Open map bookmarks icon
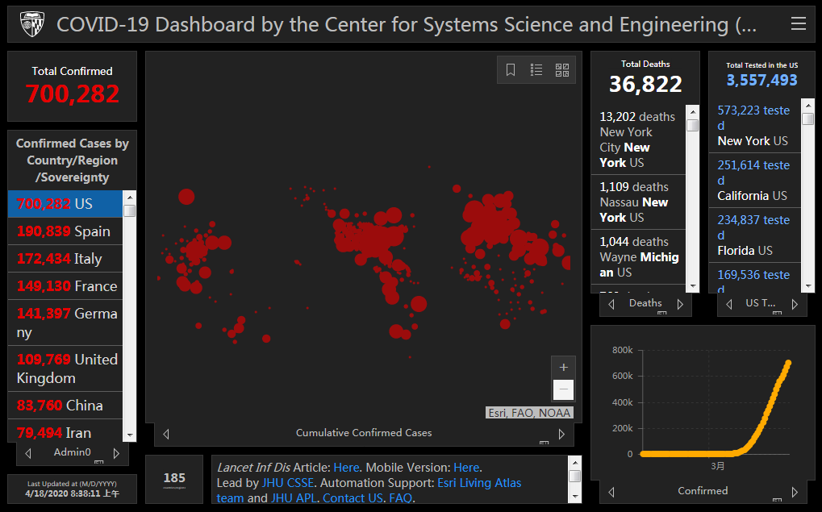This screenshot has height=512, width=822. click(x=511, y=70)
